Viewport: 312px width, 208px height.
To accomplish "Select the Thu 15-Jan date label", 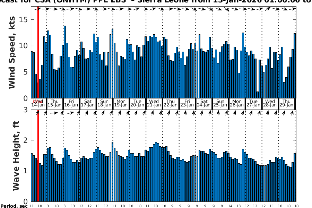I will pyautogui.click(x=54, y=103).
